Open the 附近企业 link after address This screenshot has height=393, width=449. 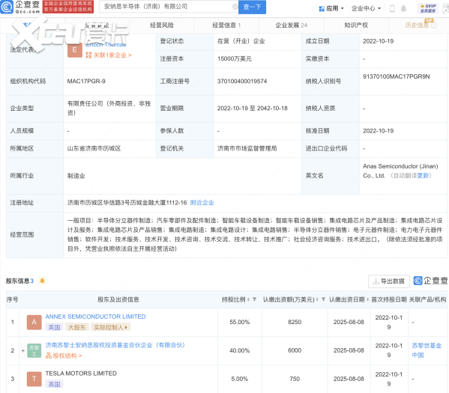pos(202,203)
